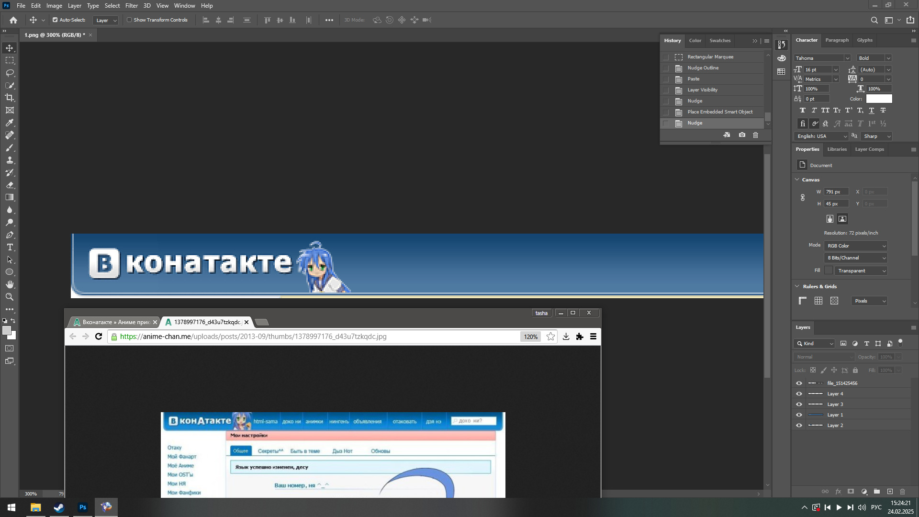Viewport: 919px width, 517px height.
Task: Select Place Embedded Smart Object history state
Action: (719, 112)
